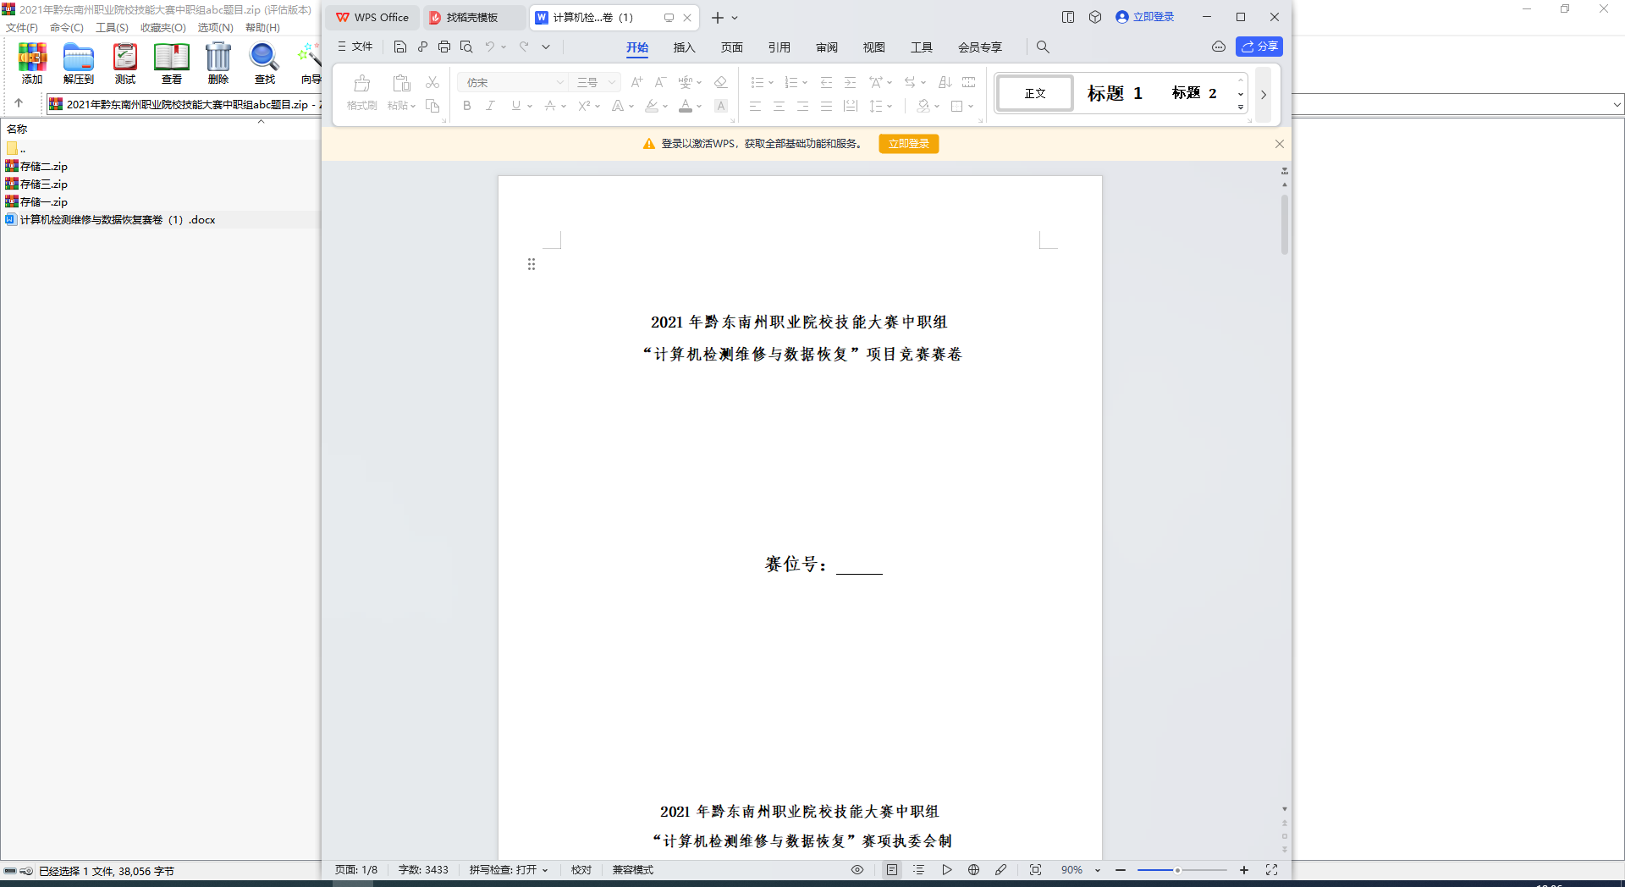The height and width of the screenshot is (887, 1625).
Task: Toggle eye protection mode in status bar
Action: tap(857, 869)
